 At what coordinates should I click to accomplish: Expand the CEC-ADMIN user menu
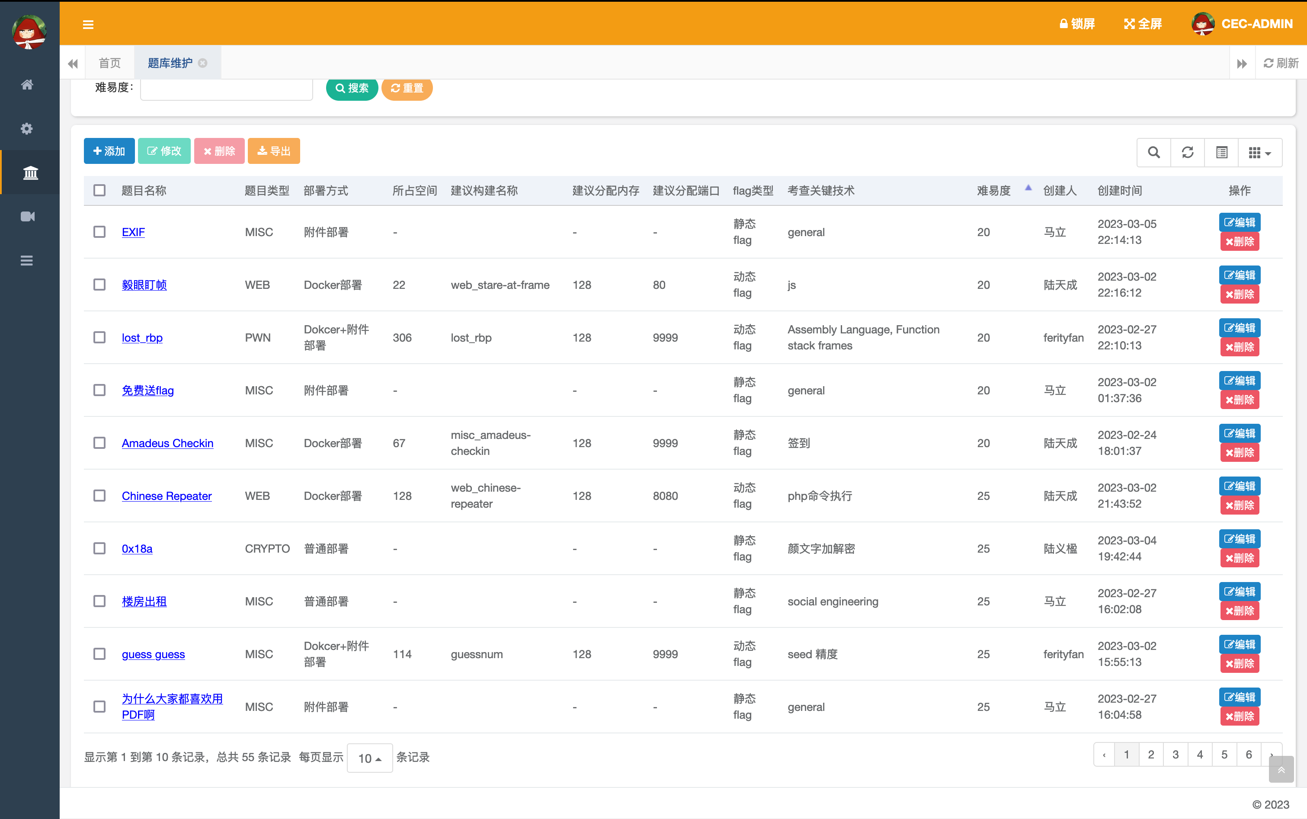click(x=1242, y=24)
